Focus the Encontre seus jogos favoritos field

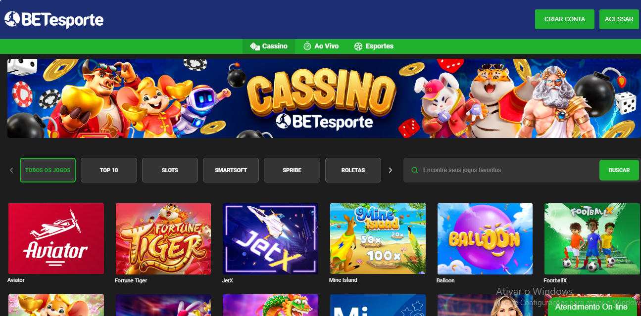(501, 170)
